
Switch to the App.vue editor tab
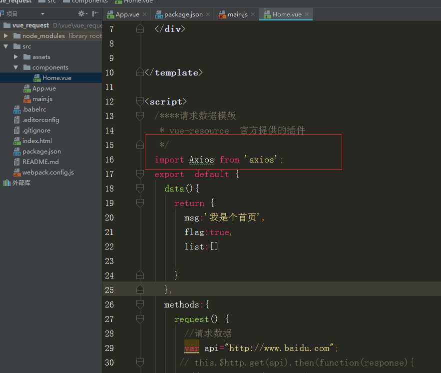127,14
